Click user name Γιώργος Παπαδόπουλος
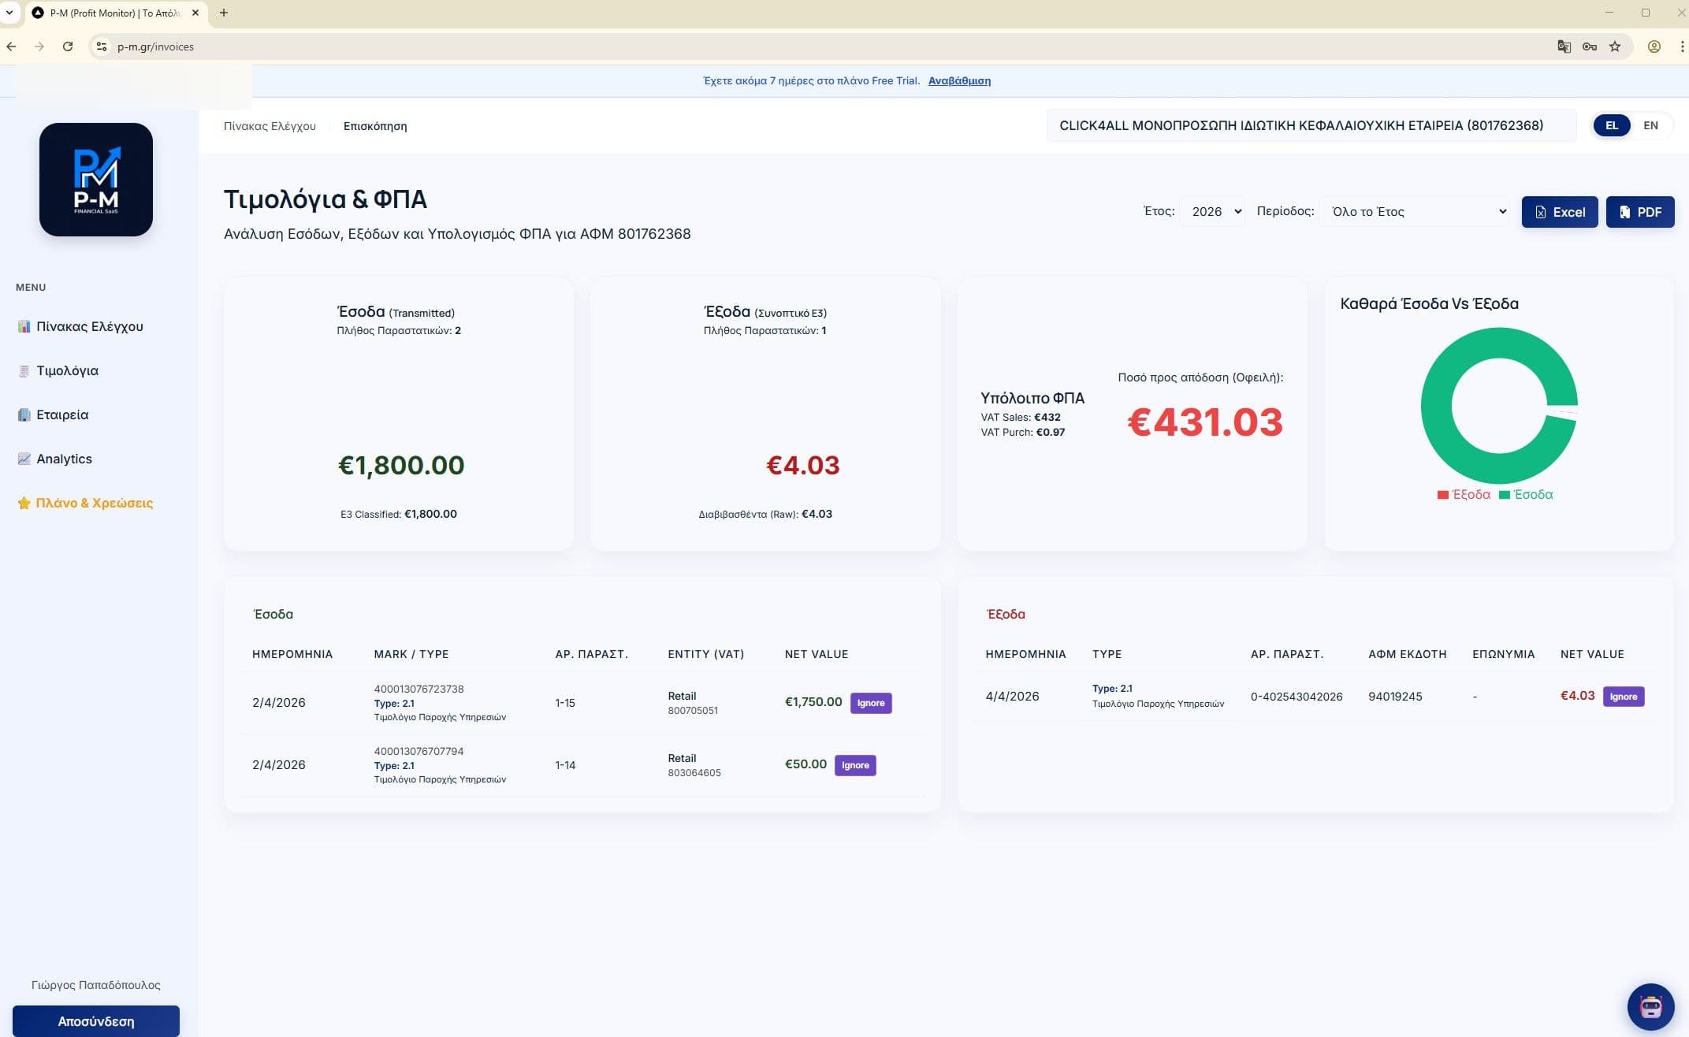1689x1037 pixels. pyautogui.click(x=96, y=985)
